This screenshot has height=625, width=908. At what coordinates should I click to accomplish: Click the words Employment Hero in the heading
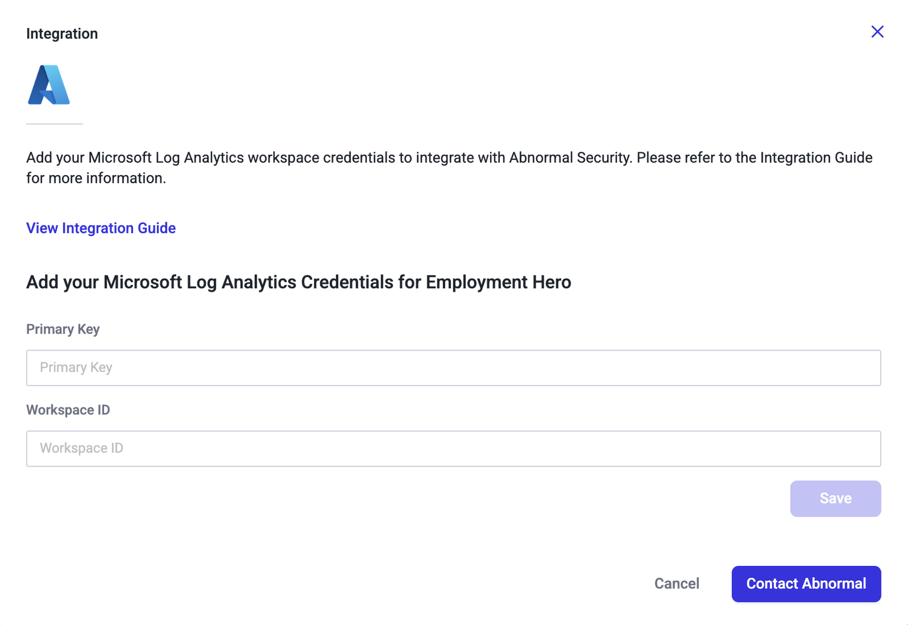(498, 282)
